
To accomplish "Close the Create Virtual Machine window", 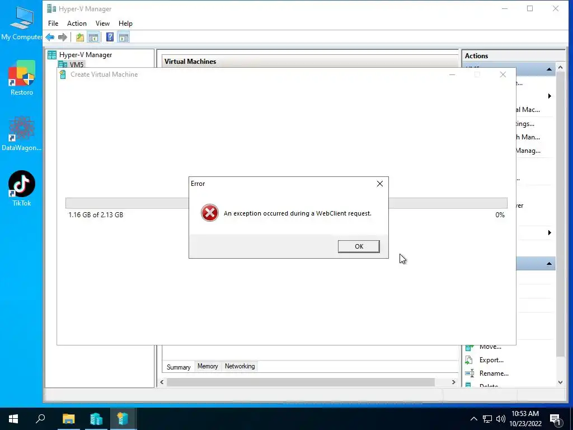I will click(503, 74).
